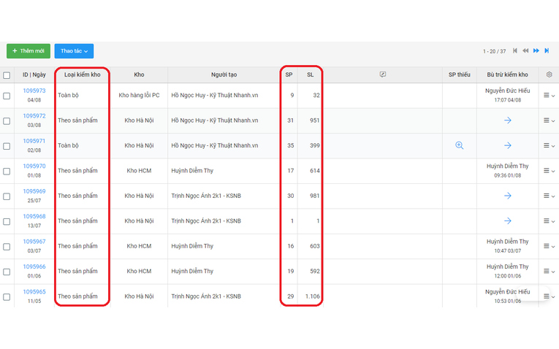This screenshot has width=559, height=349.
Task: Click quantity value 981
Action: [314, 196]
